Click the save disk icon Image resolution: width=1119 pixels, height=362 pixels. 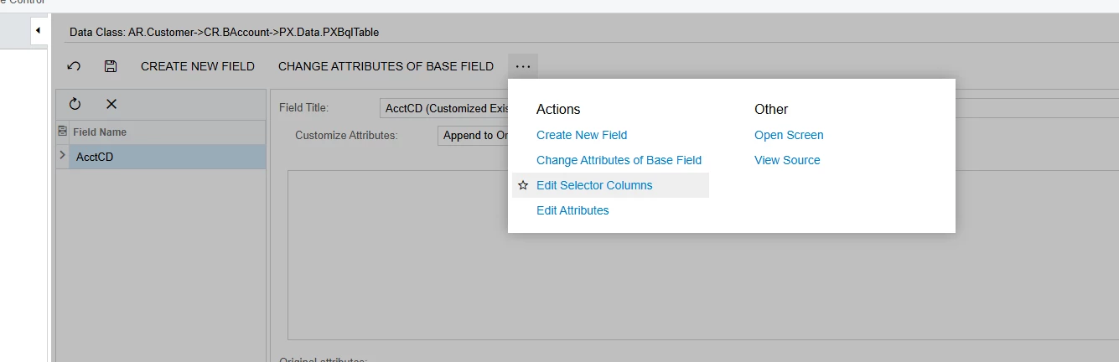coord(110,66)
